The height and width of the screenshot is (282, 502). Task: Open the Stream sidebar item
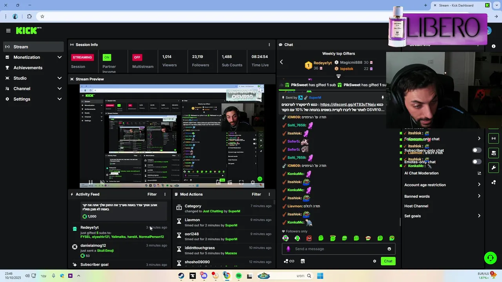[x=33, y=47]
